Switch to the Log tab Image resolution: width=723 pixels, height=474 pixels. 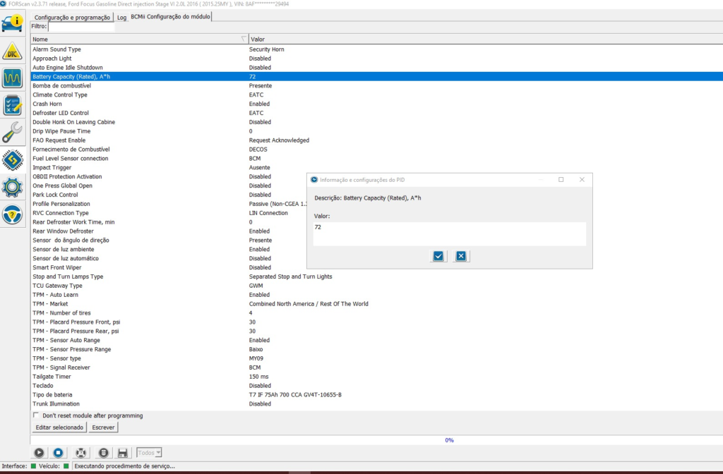[x=121, y=18]
